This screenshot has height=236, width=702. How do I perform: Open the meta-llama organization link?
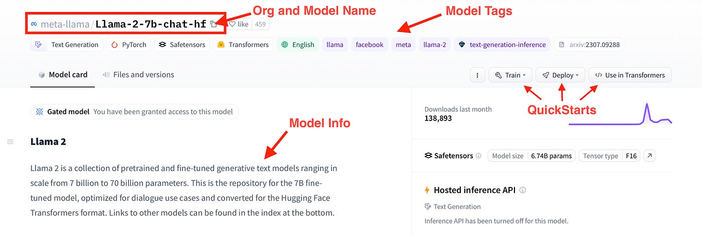65,24
